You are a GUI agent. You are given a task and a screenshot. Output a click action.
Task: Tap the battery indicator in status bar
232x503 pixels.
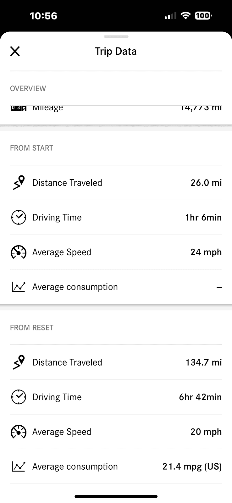pyautogui.click(x=203, y=16)
